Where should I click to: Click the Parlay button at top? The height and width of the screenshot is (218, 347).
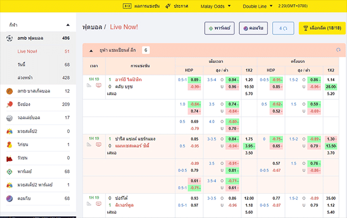[x=219, y=28]
